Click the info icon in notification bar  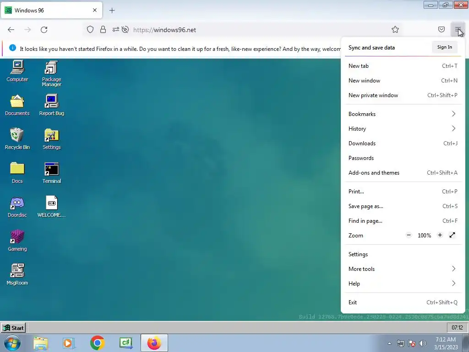pyautogui.click(x=12, y=48)
